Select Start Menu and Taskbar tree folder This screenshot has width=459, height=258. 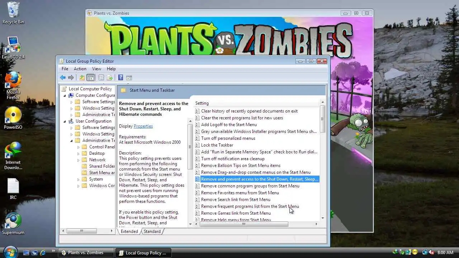click(98, 173)
